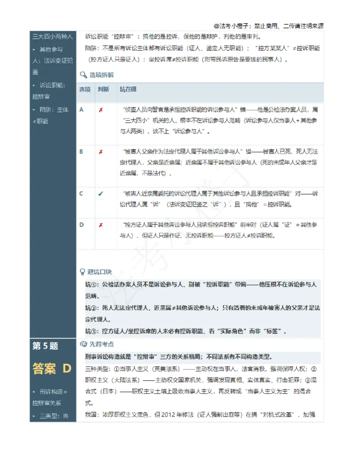Click sidebar note 刑诉构造=控辩审关系
The image size is (353, 457).
tap(50, 397)
